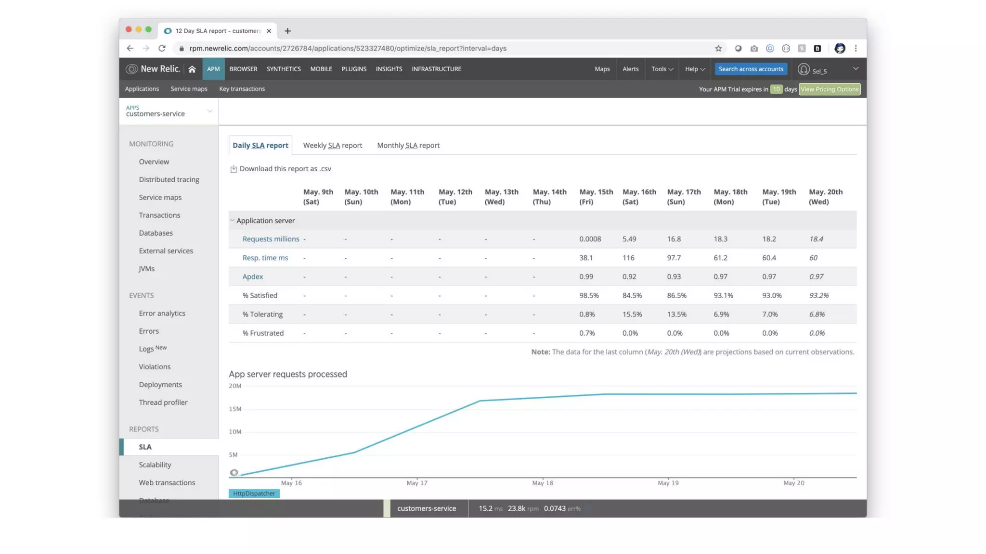The width and height of the screenshot is (986, 554).
Task: Bookmark page with star icon
Action: point(718,48)
